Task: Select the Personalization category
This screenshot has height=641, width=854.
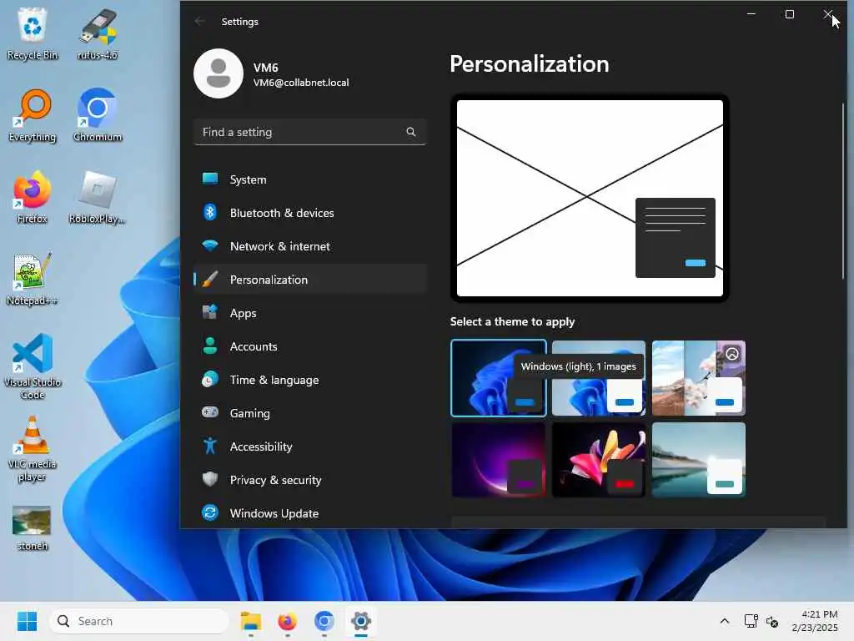Action: (310, 280)
